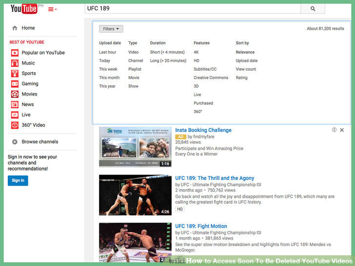
Task: Filter results by type Show
Action: coord(133,86)
